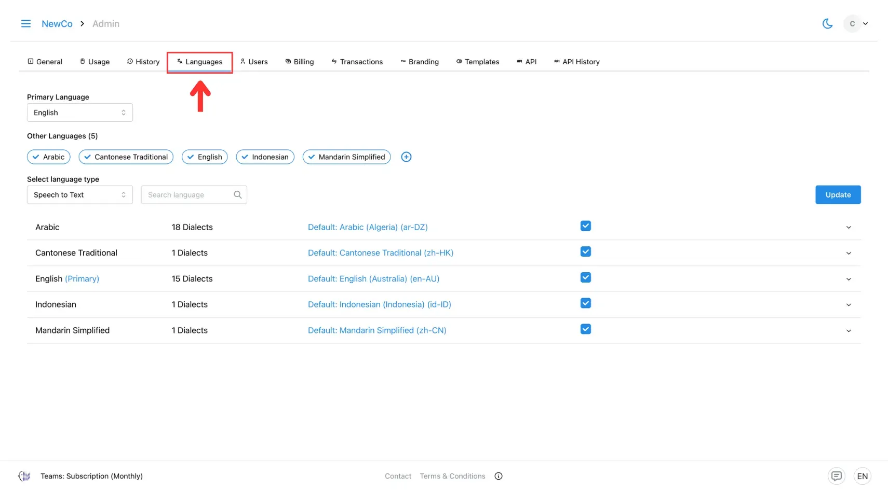
Task: Click the add language plus icon
Action: point(407,157)
